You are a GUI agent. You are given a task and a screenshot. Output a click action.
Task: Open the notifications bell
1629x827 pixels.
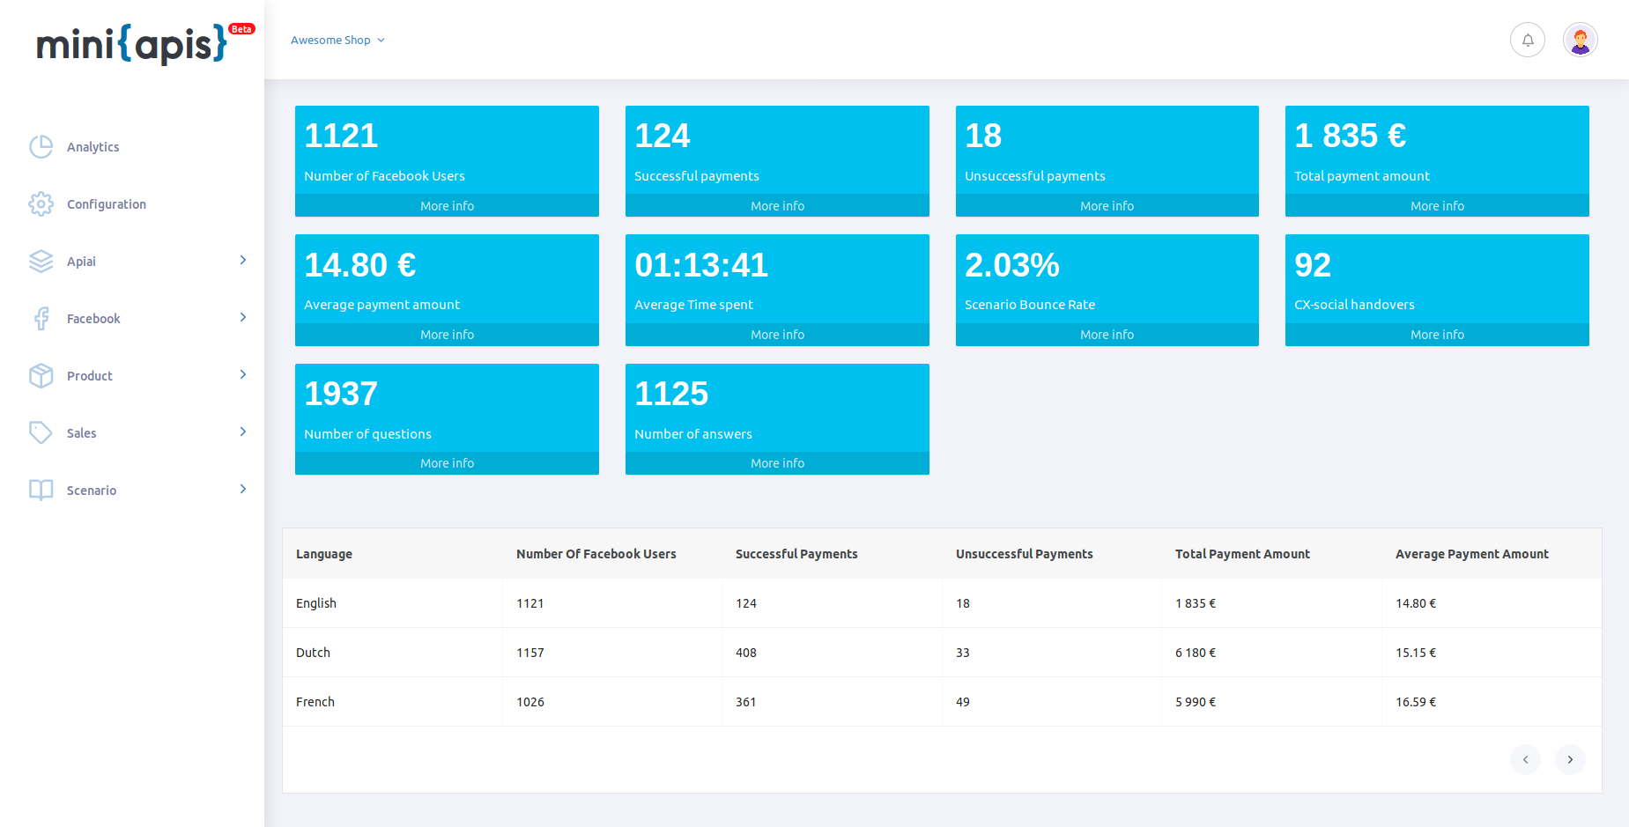tap(1528, 40)
